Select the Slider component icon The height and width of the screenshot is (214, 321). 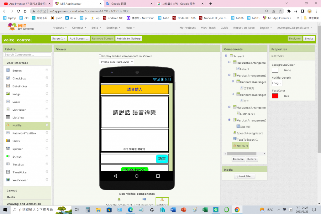(8, 141)
